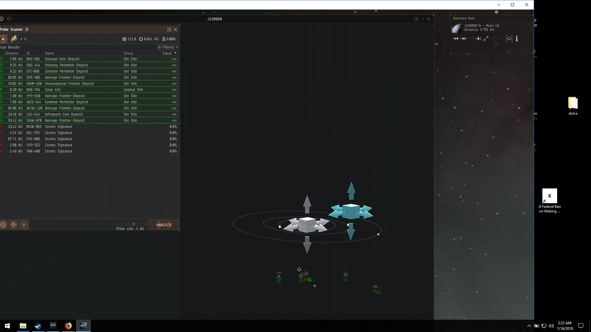Click the Approach icon in Selected Item
The image size is (591, 332).
456,39
